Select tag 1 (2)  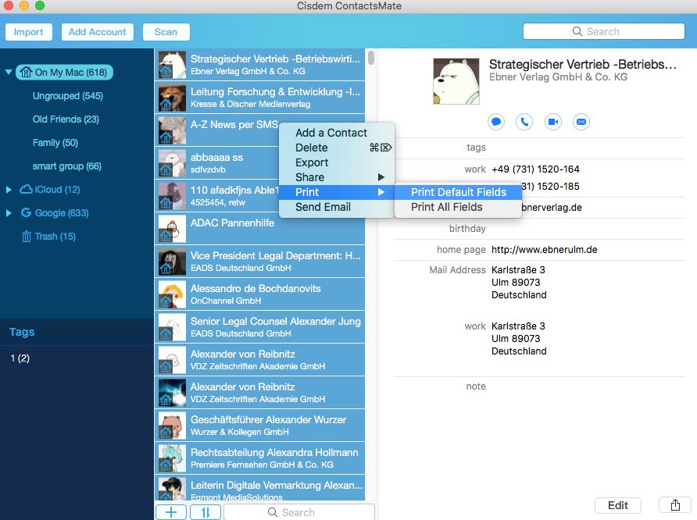pos(20,358)
